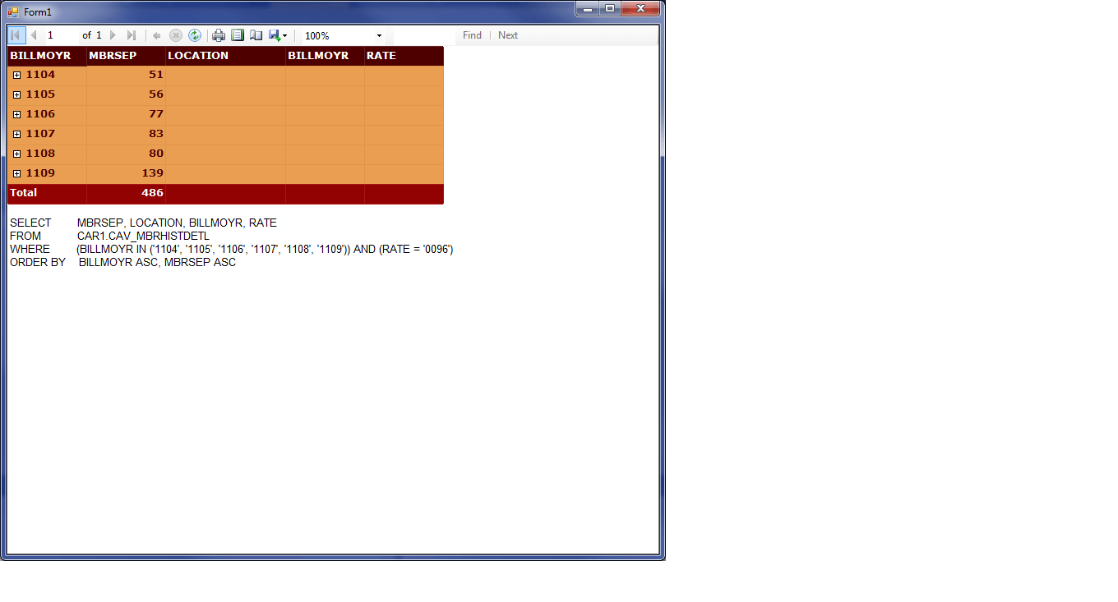Open page setup
The image size is (1118, 602).
coord(256,35)
